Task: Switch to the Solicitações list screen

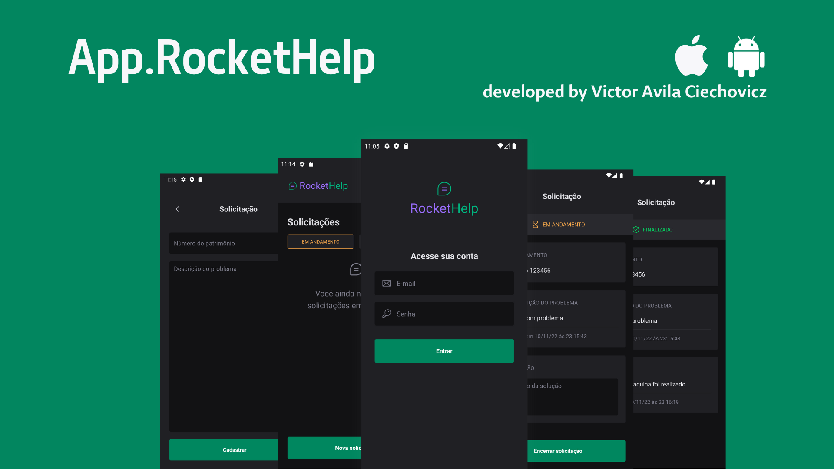Action: pos(313,222)
